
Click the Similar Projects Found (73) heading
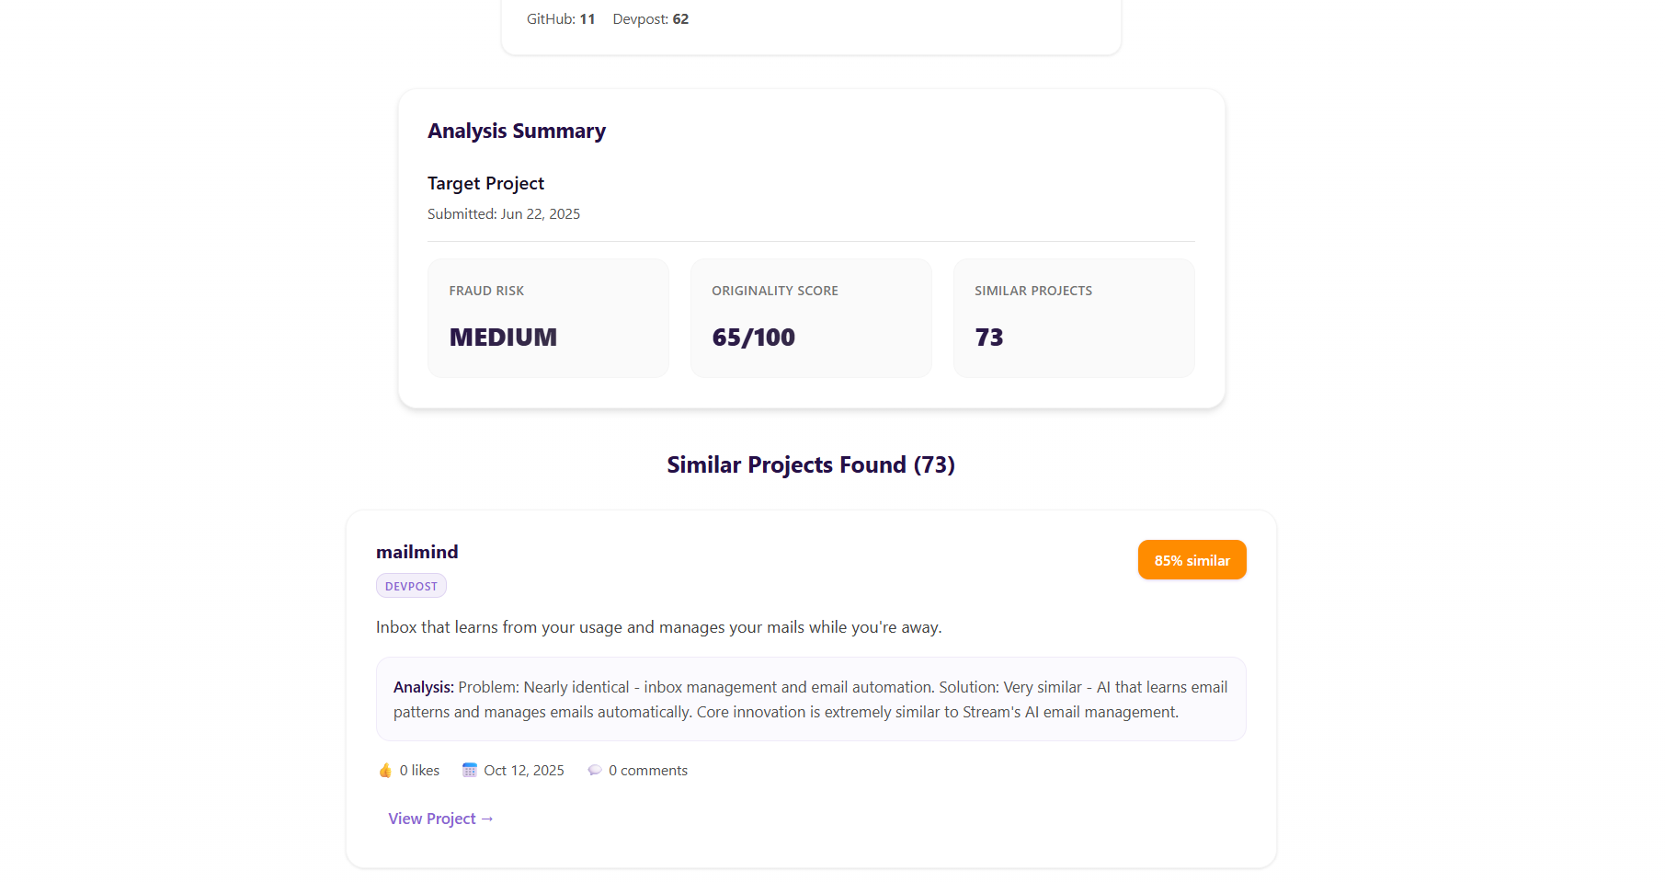811,464
